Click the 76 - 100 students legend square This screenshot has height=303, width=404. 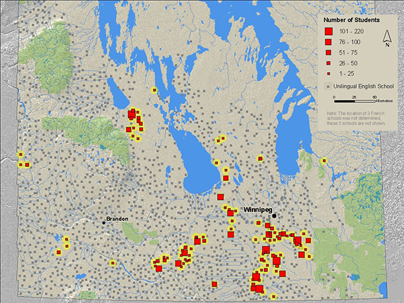329,42
